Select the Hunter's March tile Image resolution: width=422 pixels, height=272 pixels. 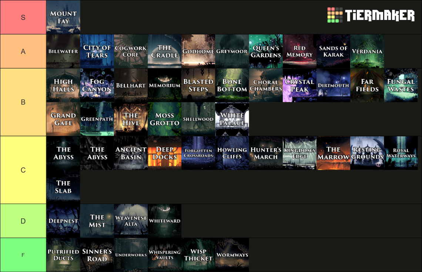[266, 153]
